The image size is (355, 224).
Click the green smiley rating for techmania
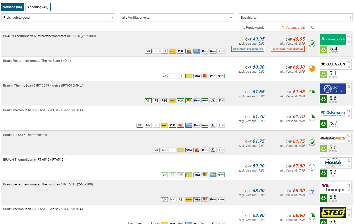point(324,99)
